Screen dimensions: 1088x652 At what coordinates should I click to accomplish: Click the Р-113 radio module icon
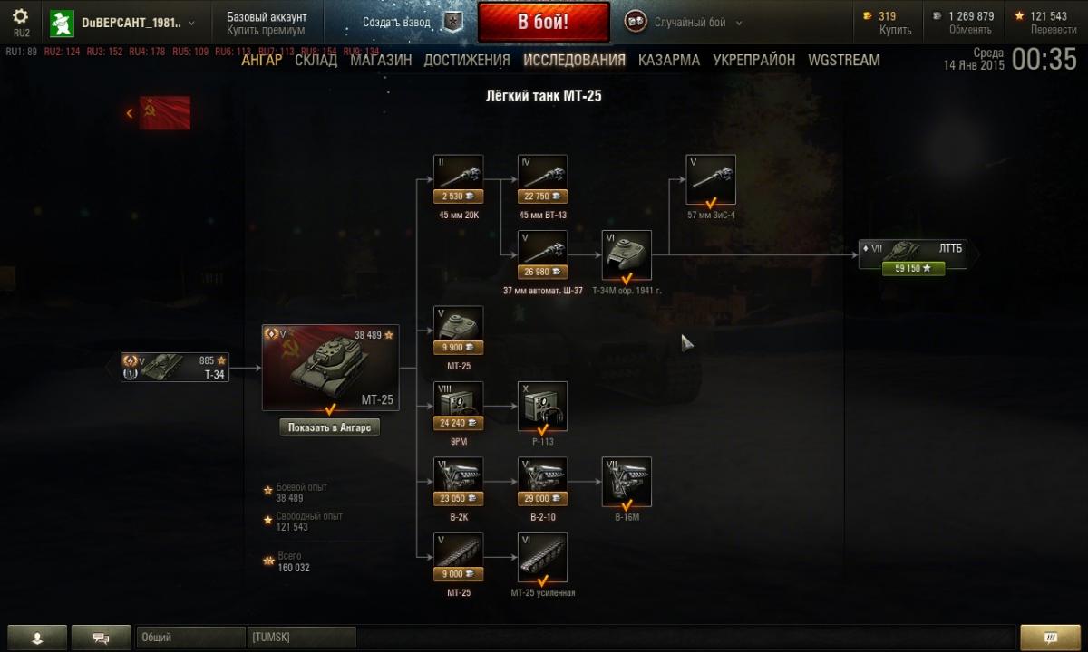coord(542,406)
